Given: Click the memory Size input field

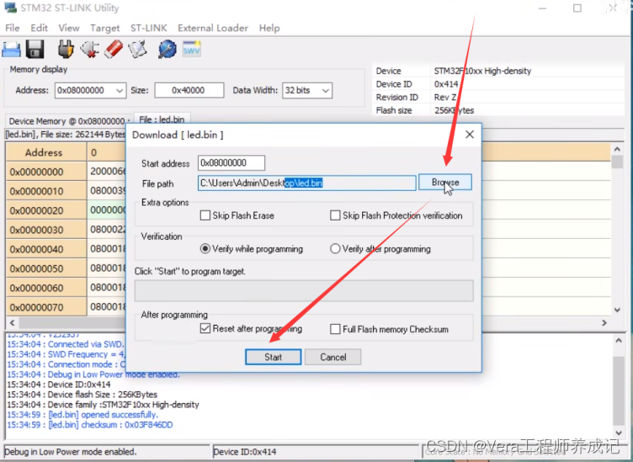Looking at the screenshot, I should click(x=189, y=90).
